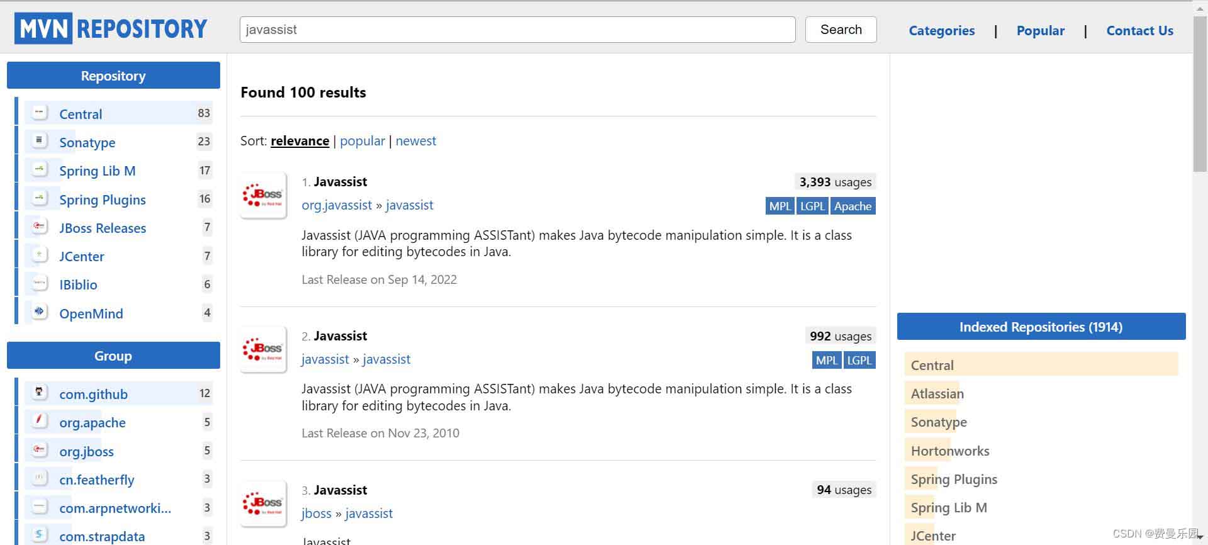This screenshot has width=1208, height=545.
Task: Click the 3,393 usages badge
Action: click(835, 182)
